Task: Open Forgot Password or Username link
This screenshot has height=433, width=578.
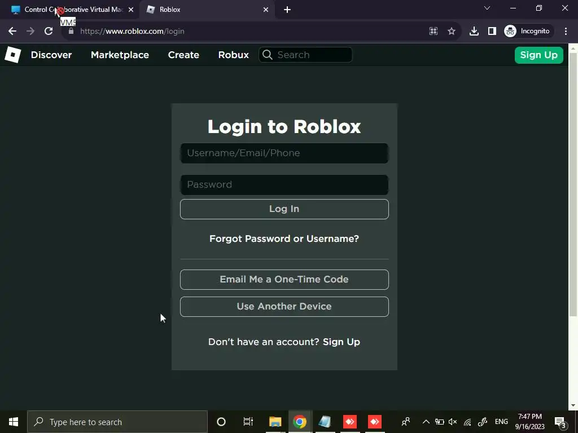Action: pos(284,238)
